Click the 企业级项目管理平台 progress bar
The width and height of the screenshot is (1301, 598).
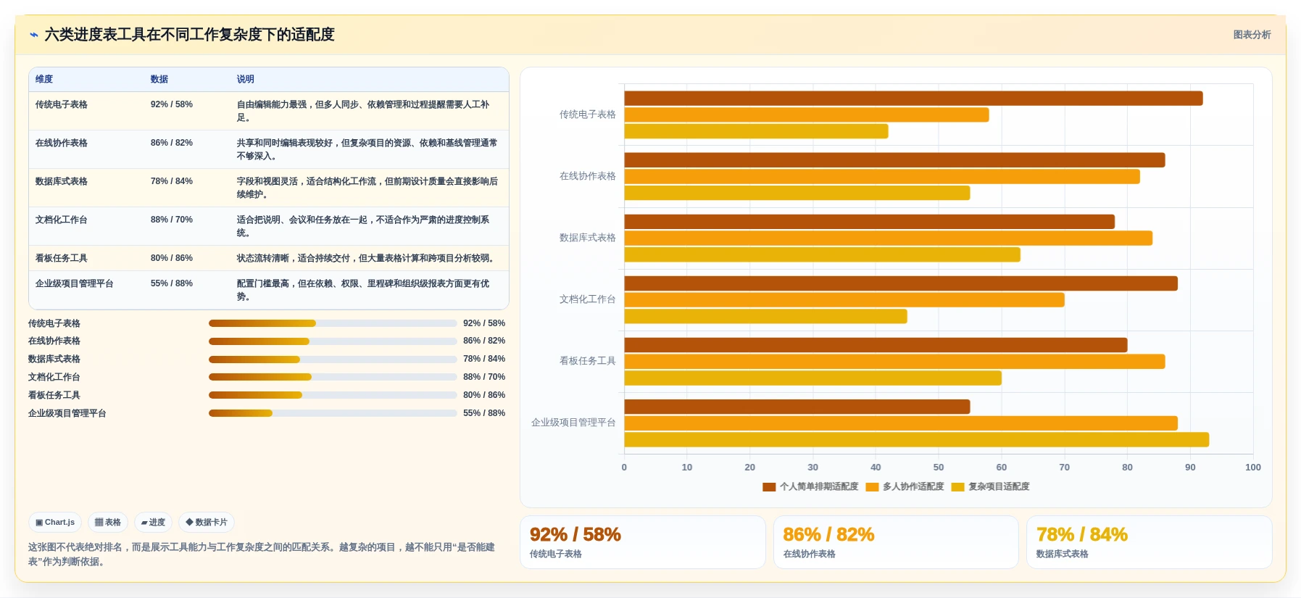(333, 413)
